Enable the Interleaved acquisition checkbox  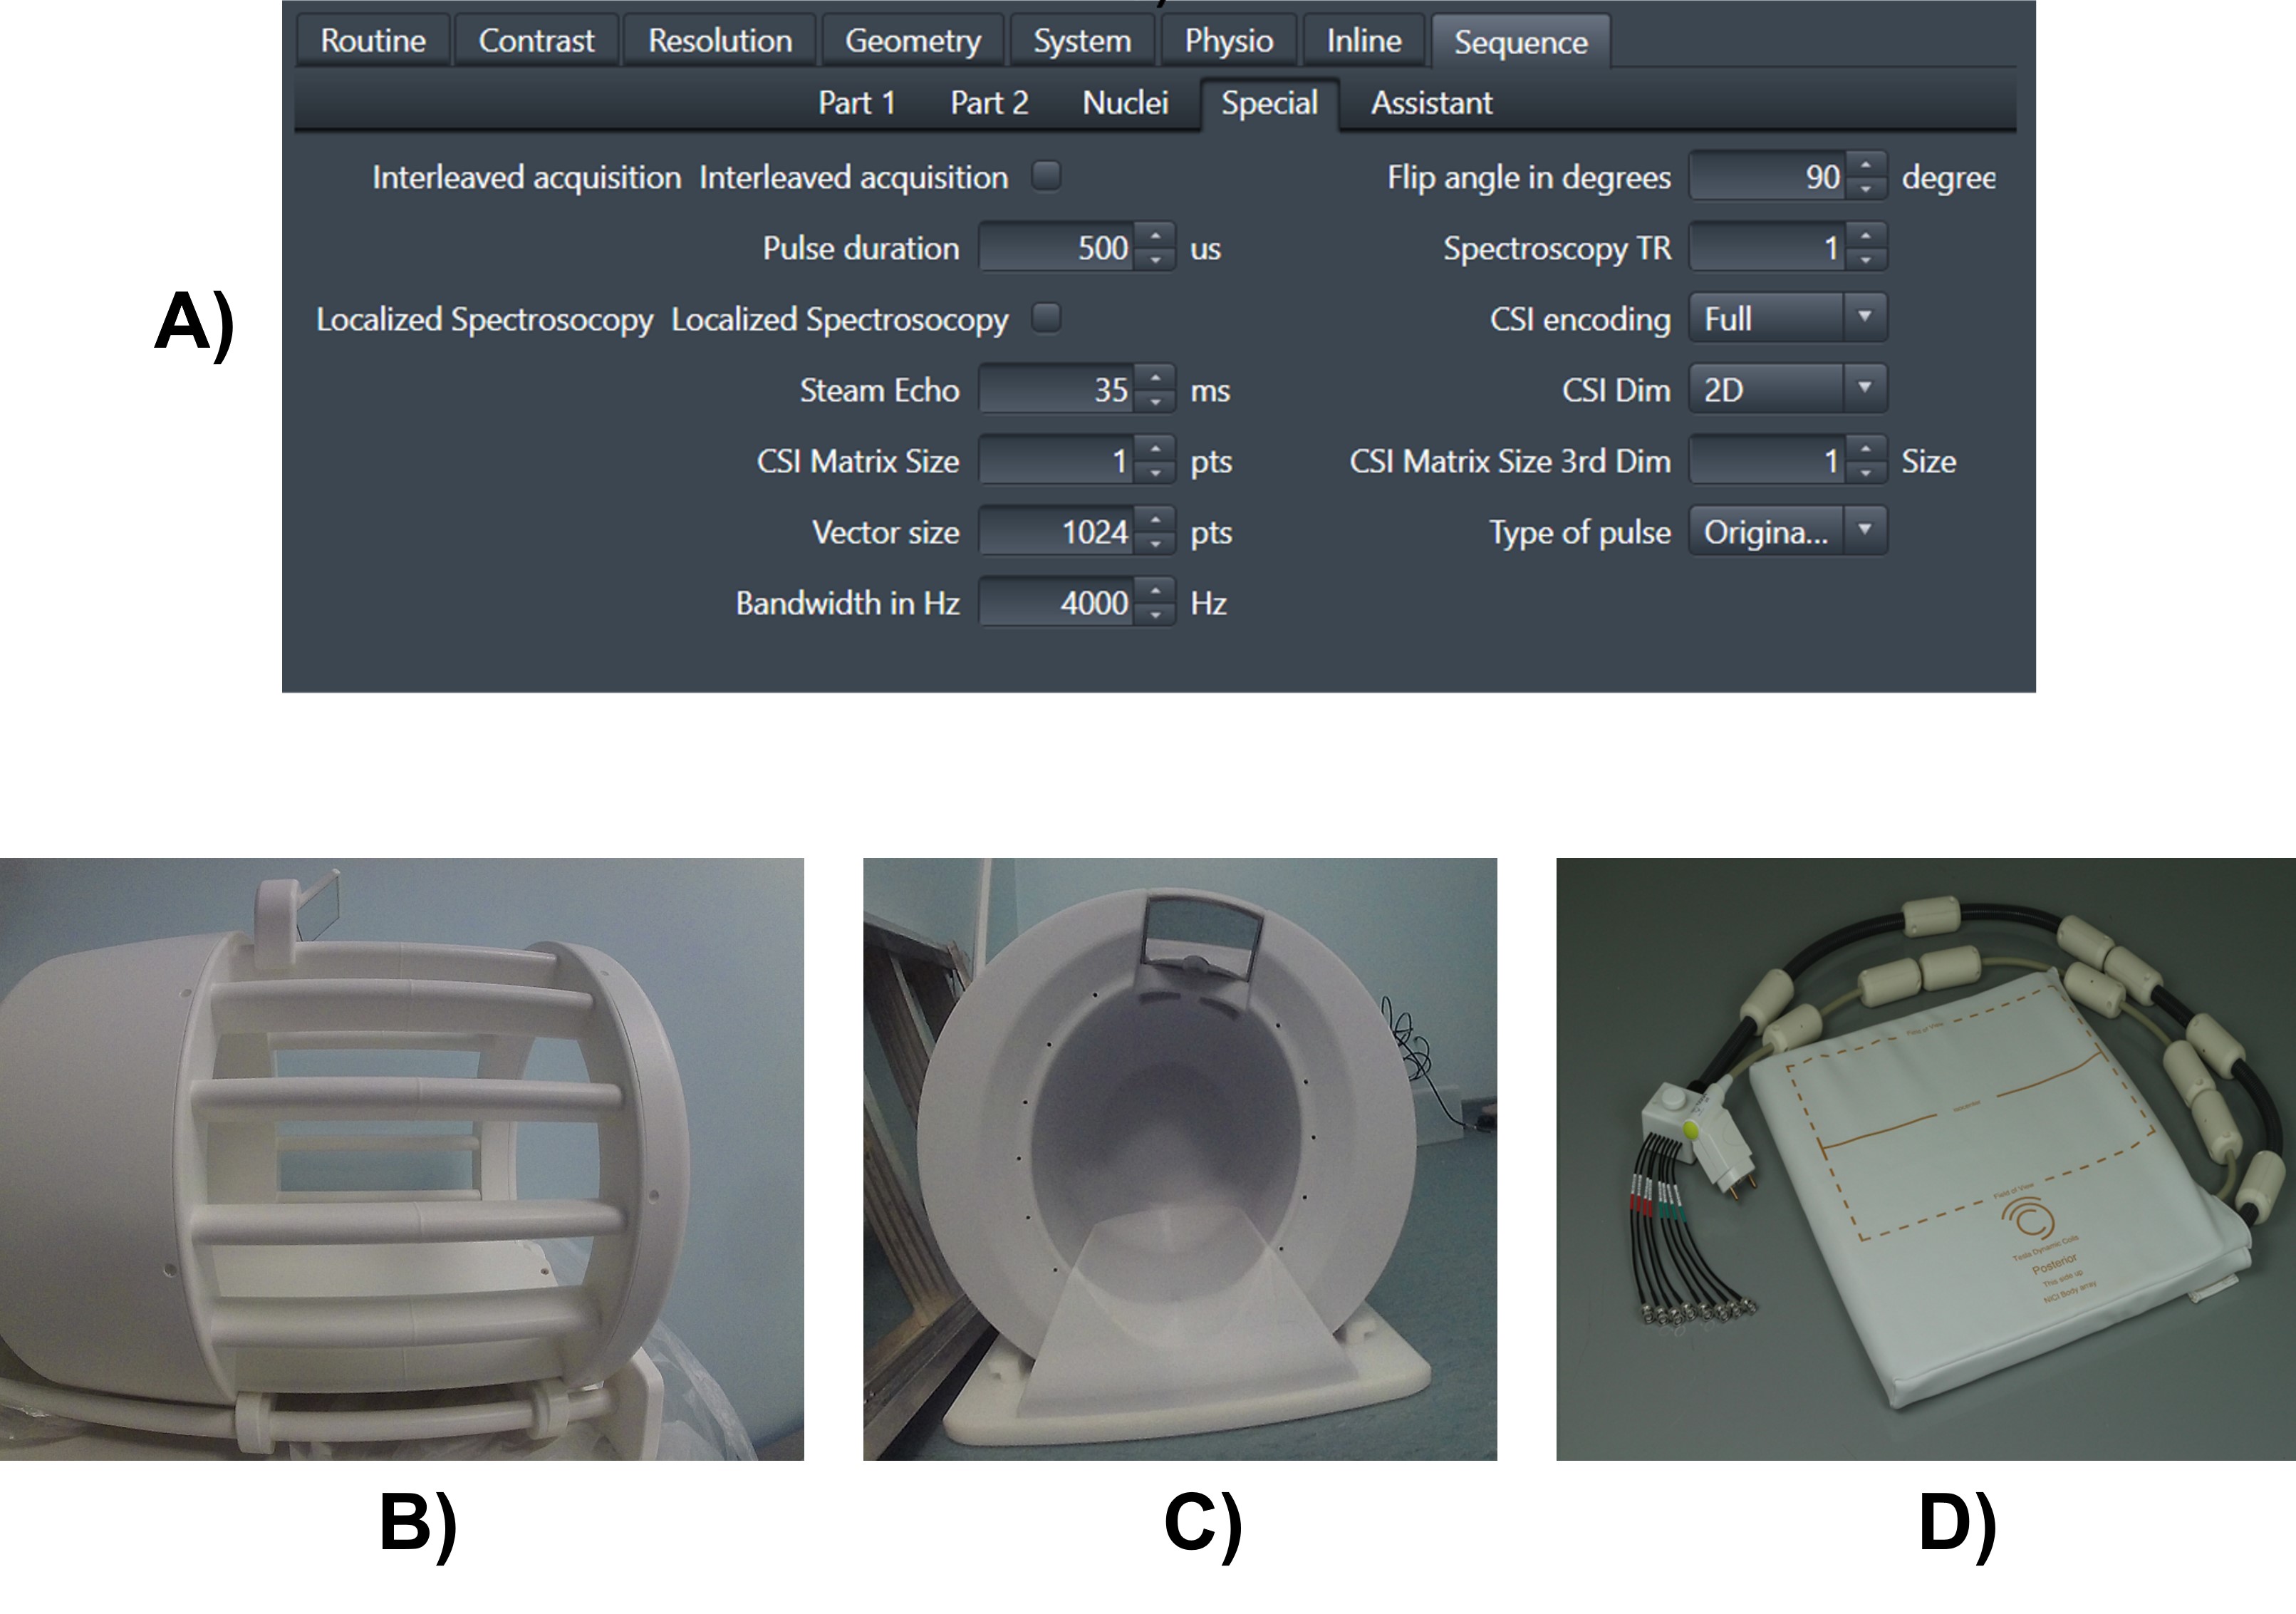1046,176
